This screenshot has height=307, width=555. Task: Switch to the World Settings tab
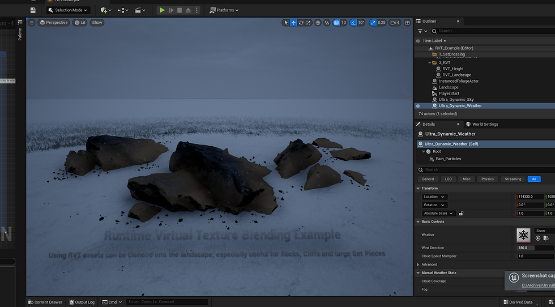pos(482,124)
